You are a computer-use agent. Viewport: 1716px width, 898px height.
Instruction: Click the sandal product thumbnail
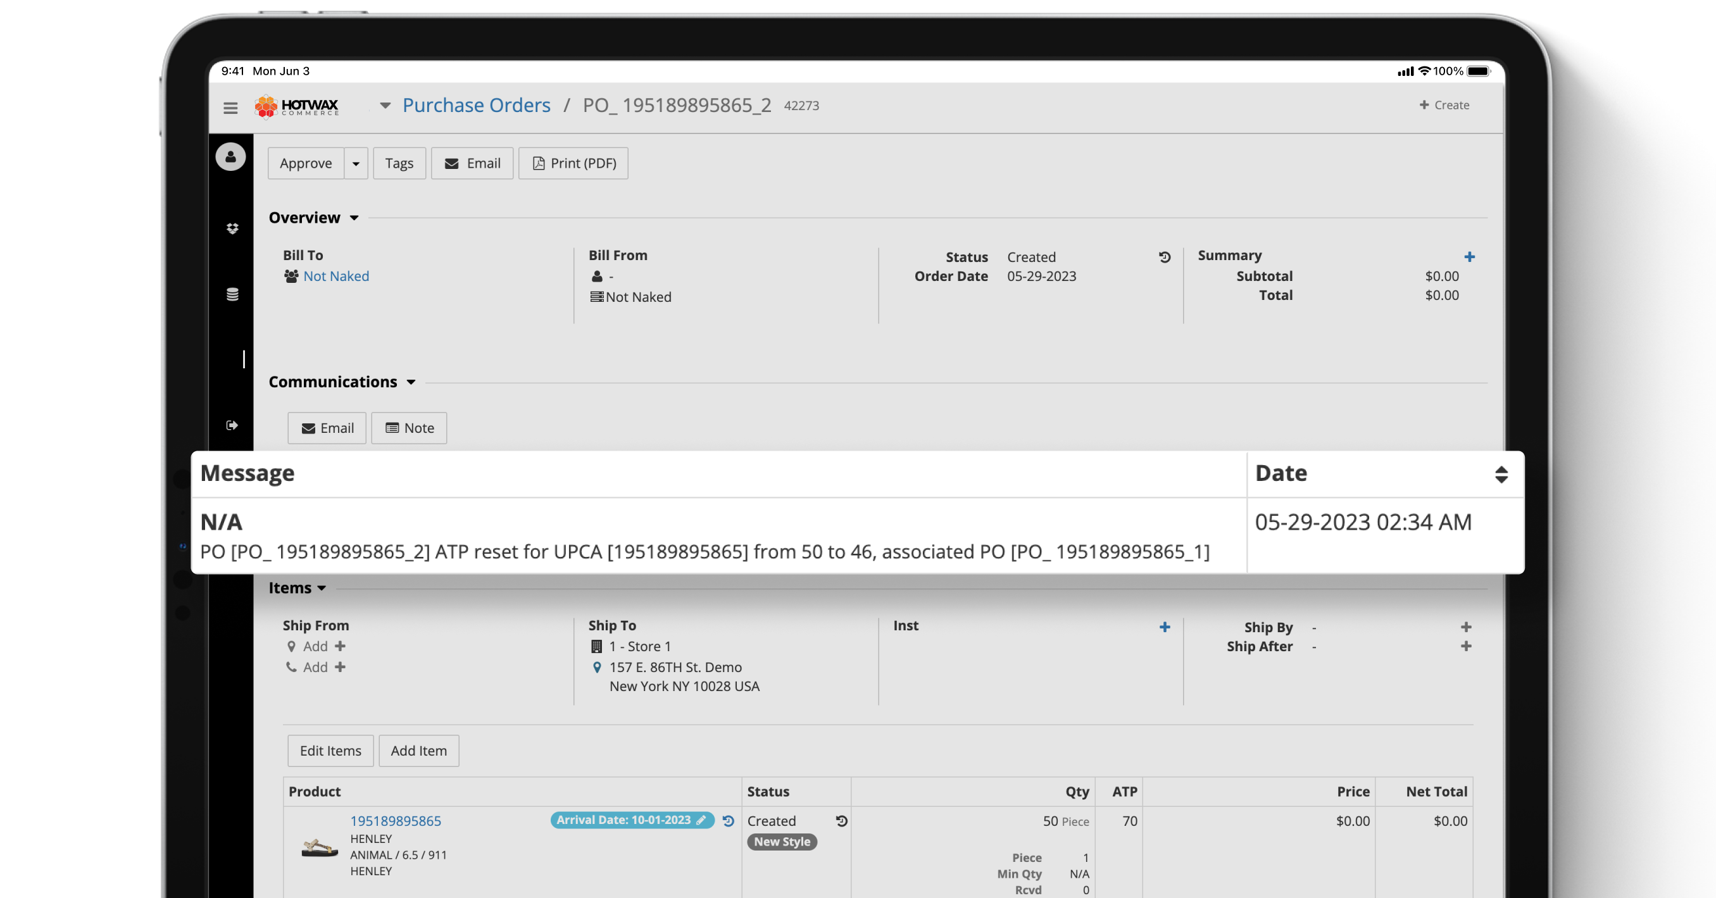319,847
